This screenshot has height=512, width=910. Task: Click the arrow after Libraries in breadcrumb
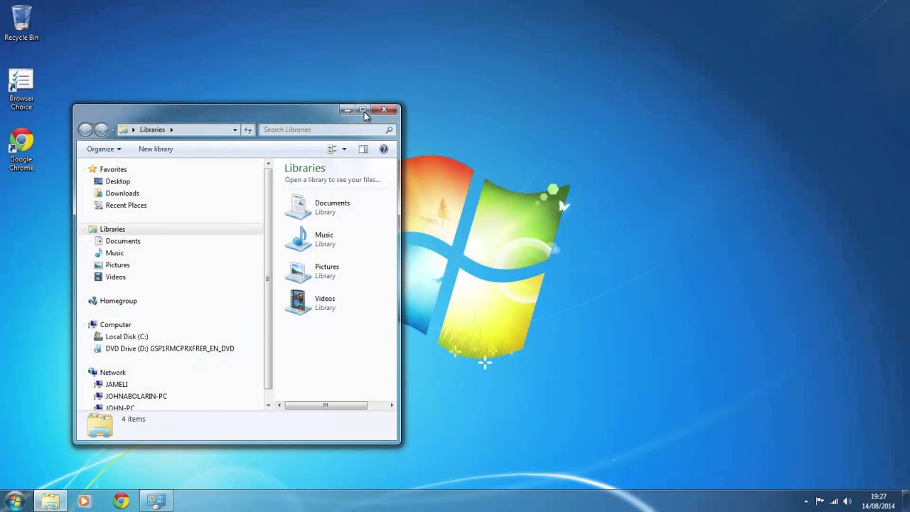point(171,129)
